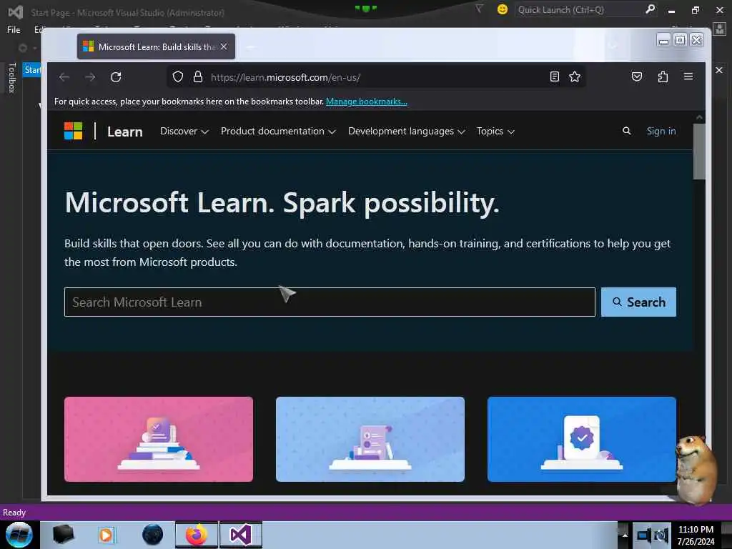Click the Ready status bar text

[x=14, y=513]
